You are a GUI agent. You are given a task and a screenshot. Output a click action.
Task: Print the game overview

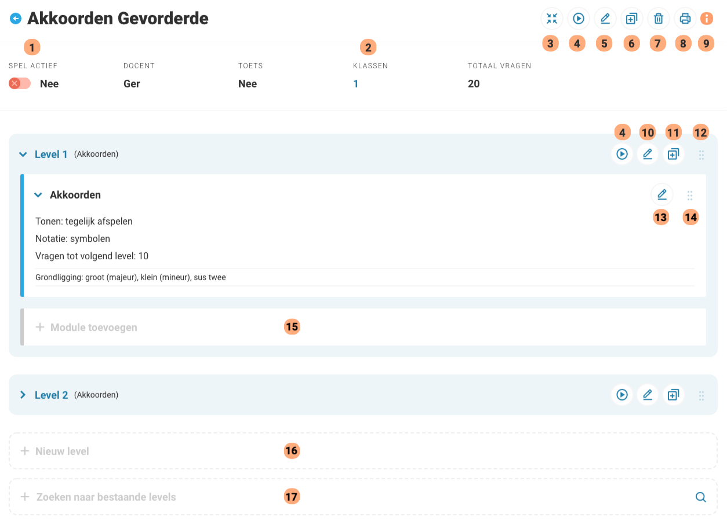tap(685, 19)
